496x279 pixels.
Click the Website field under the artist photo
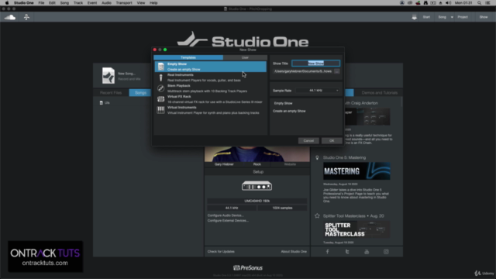[x=290, y=164]
